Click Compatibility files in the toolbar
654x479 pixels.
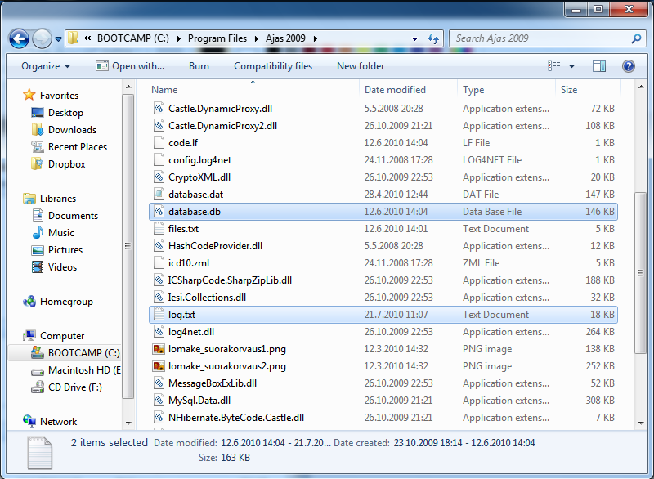point(273,66)
